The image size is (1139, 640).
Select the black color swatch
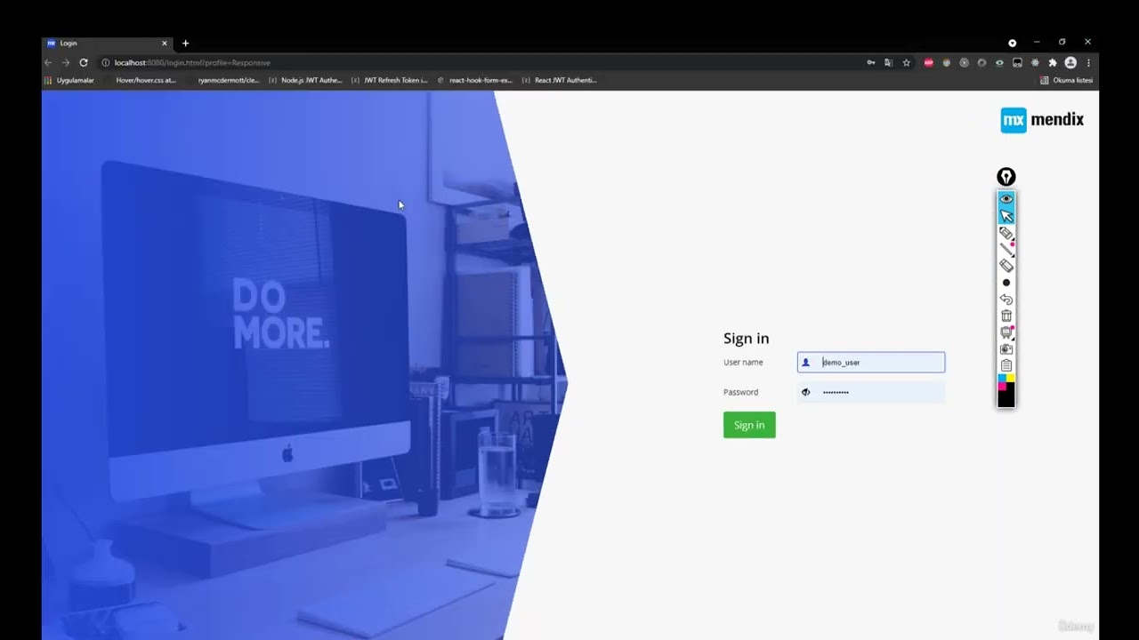coord(1006,398)
